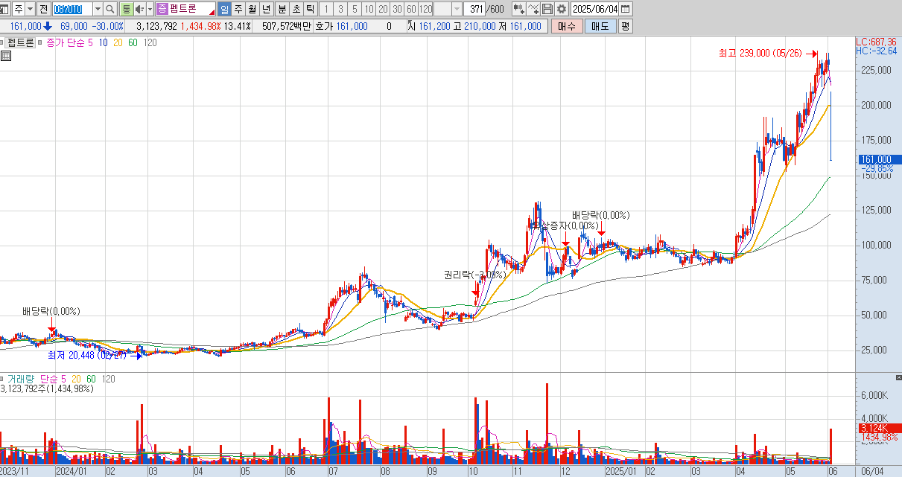Click the small square left of 펩트론 label
Image resolution: width=902 pixels, height=477 pixels.
pos(2,42)
